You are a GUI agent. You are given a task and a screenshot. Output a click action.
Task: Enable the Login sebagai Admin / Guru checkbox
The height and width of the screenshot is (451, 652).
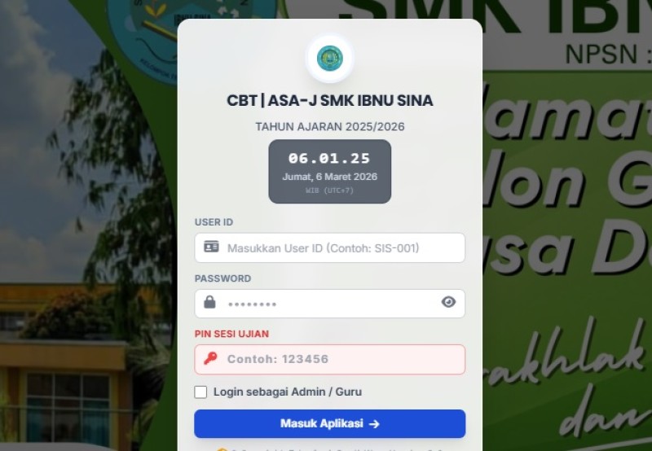(x=200, y=392)
